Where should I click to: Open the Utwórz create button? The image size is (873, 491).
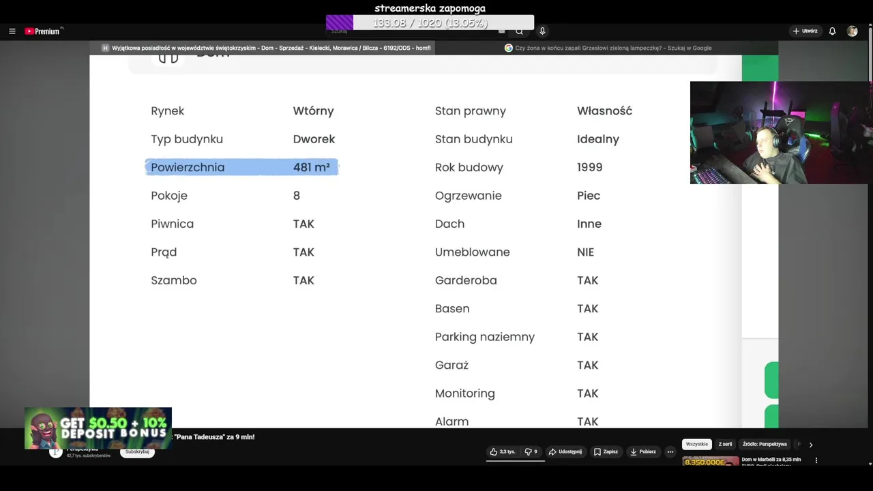click(805, 31)
